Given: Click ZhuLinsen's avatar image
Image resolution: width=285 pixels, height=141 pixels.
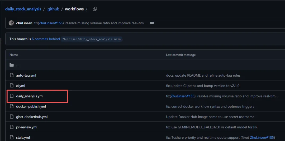Looking at the screenshot, I should (x=11, y=23).
